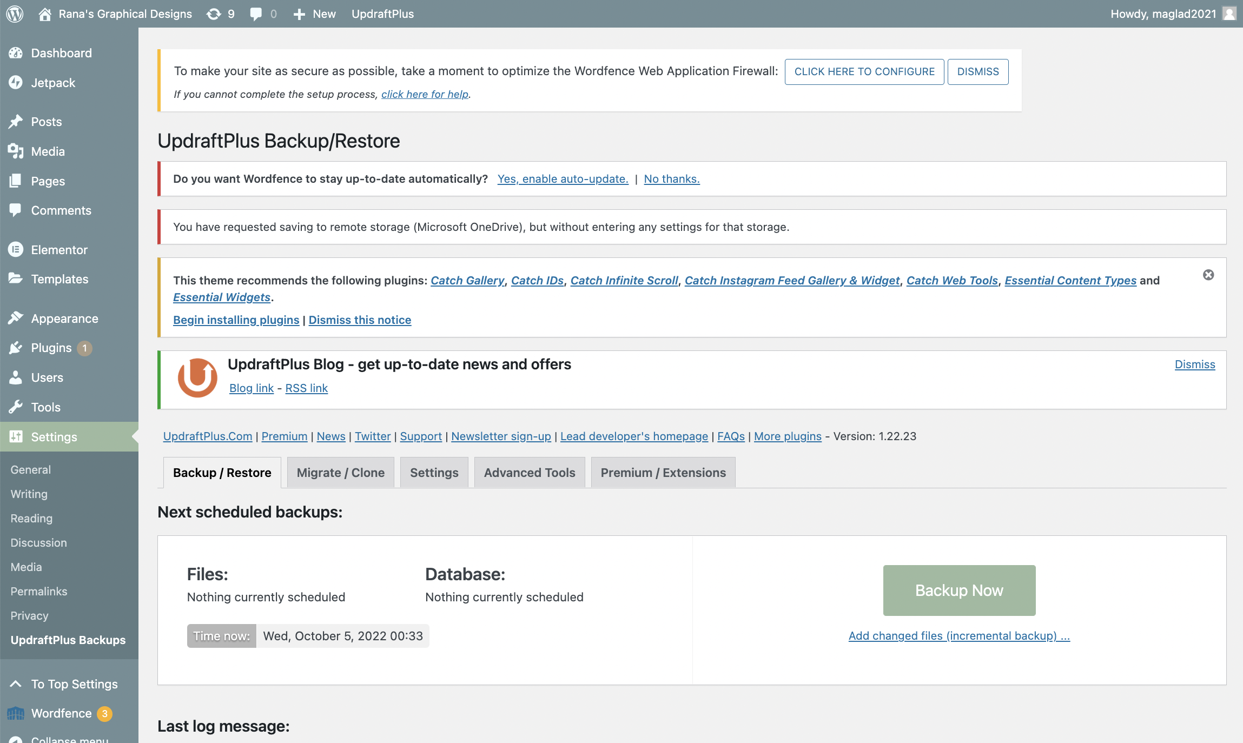Click the Users person icon
The height and width of the screenshot is (743, 1243).
[x=16, y=377]
